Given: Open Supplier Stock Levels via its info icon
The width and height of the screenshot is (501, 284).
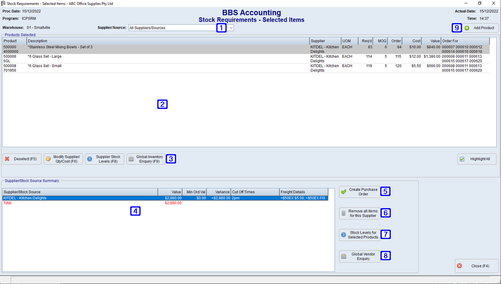Looking at the screenshot, I should (x=90, y=159).
